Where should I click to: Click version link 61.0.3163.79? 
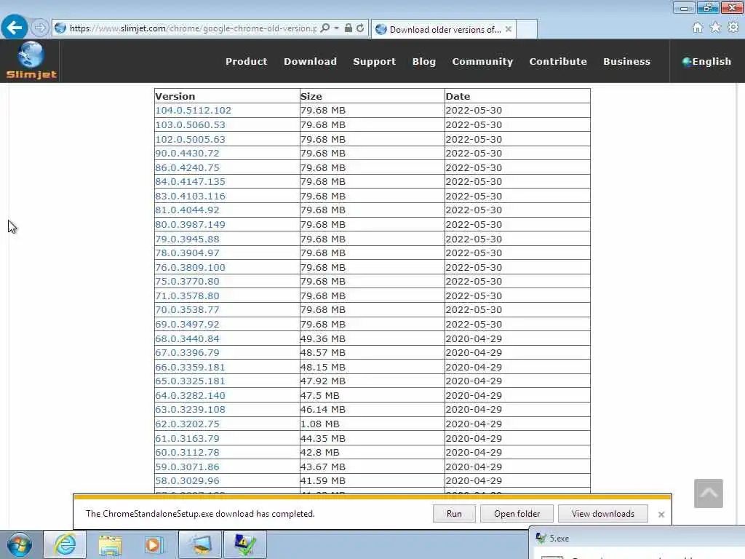(x=187, y=438)
